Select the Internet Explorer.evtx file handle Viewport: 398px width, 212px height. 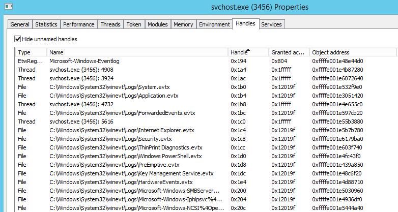pos(206,130)
